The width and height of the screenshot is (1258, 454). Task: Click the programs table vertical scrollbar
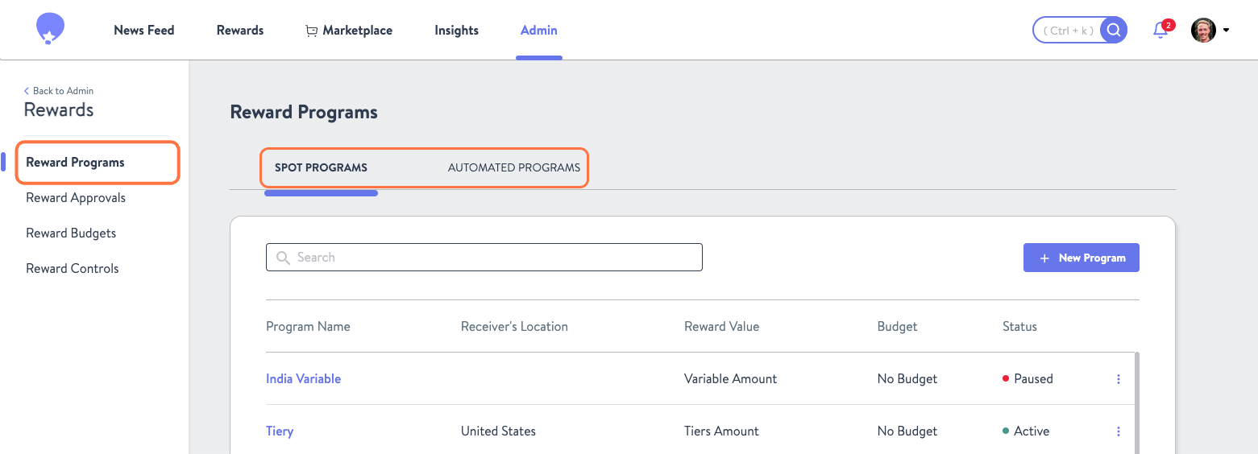[1136, 402]
